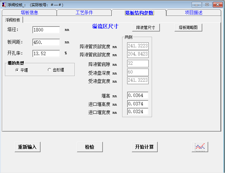Click the 进口堰高度 field showing 0.0374
The image size is (225, 173).
pos(138,104)
